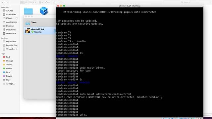Viewport: 212px width, 119px height.
Task: Click the 'cd /media' command line
Action: click(71, 41)
